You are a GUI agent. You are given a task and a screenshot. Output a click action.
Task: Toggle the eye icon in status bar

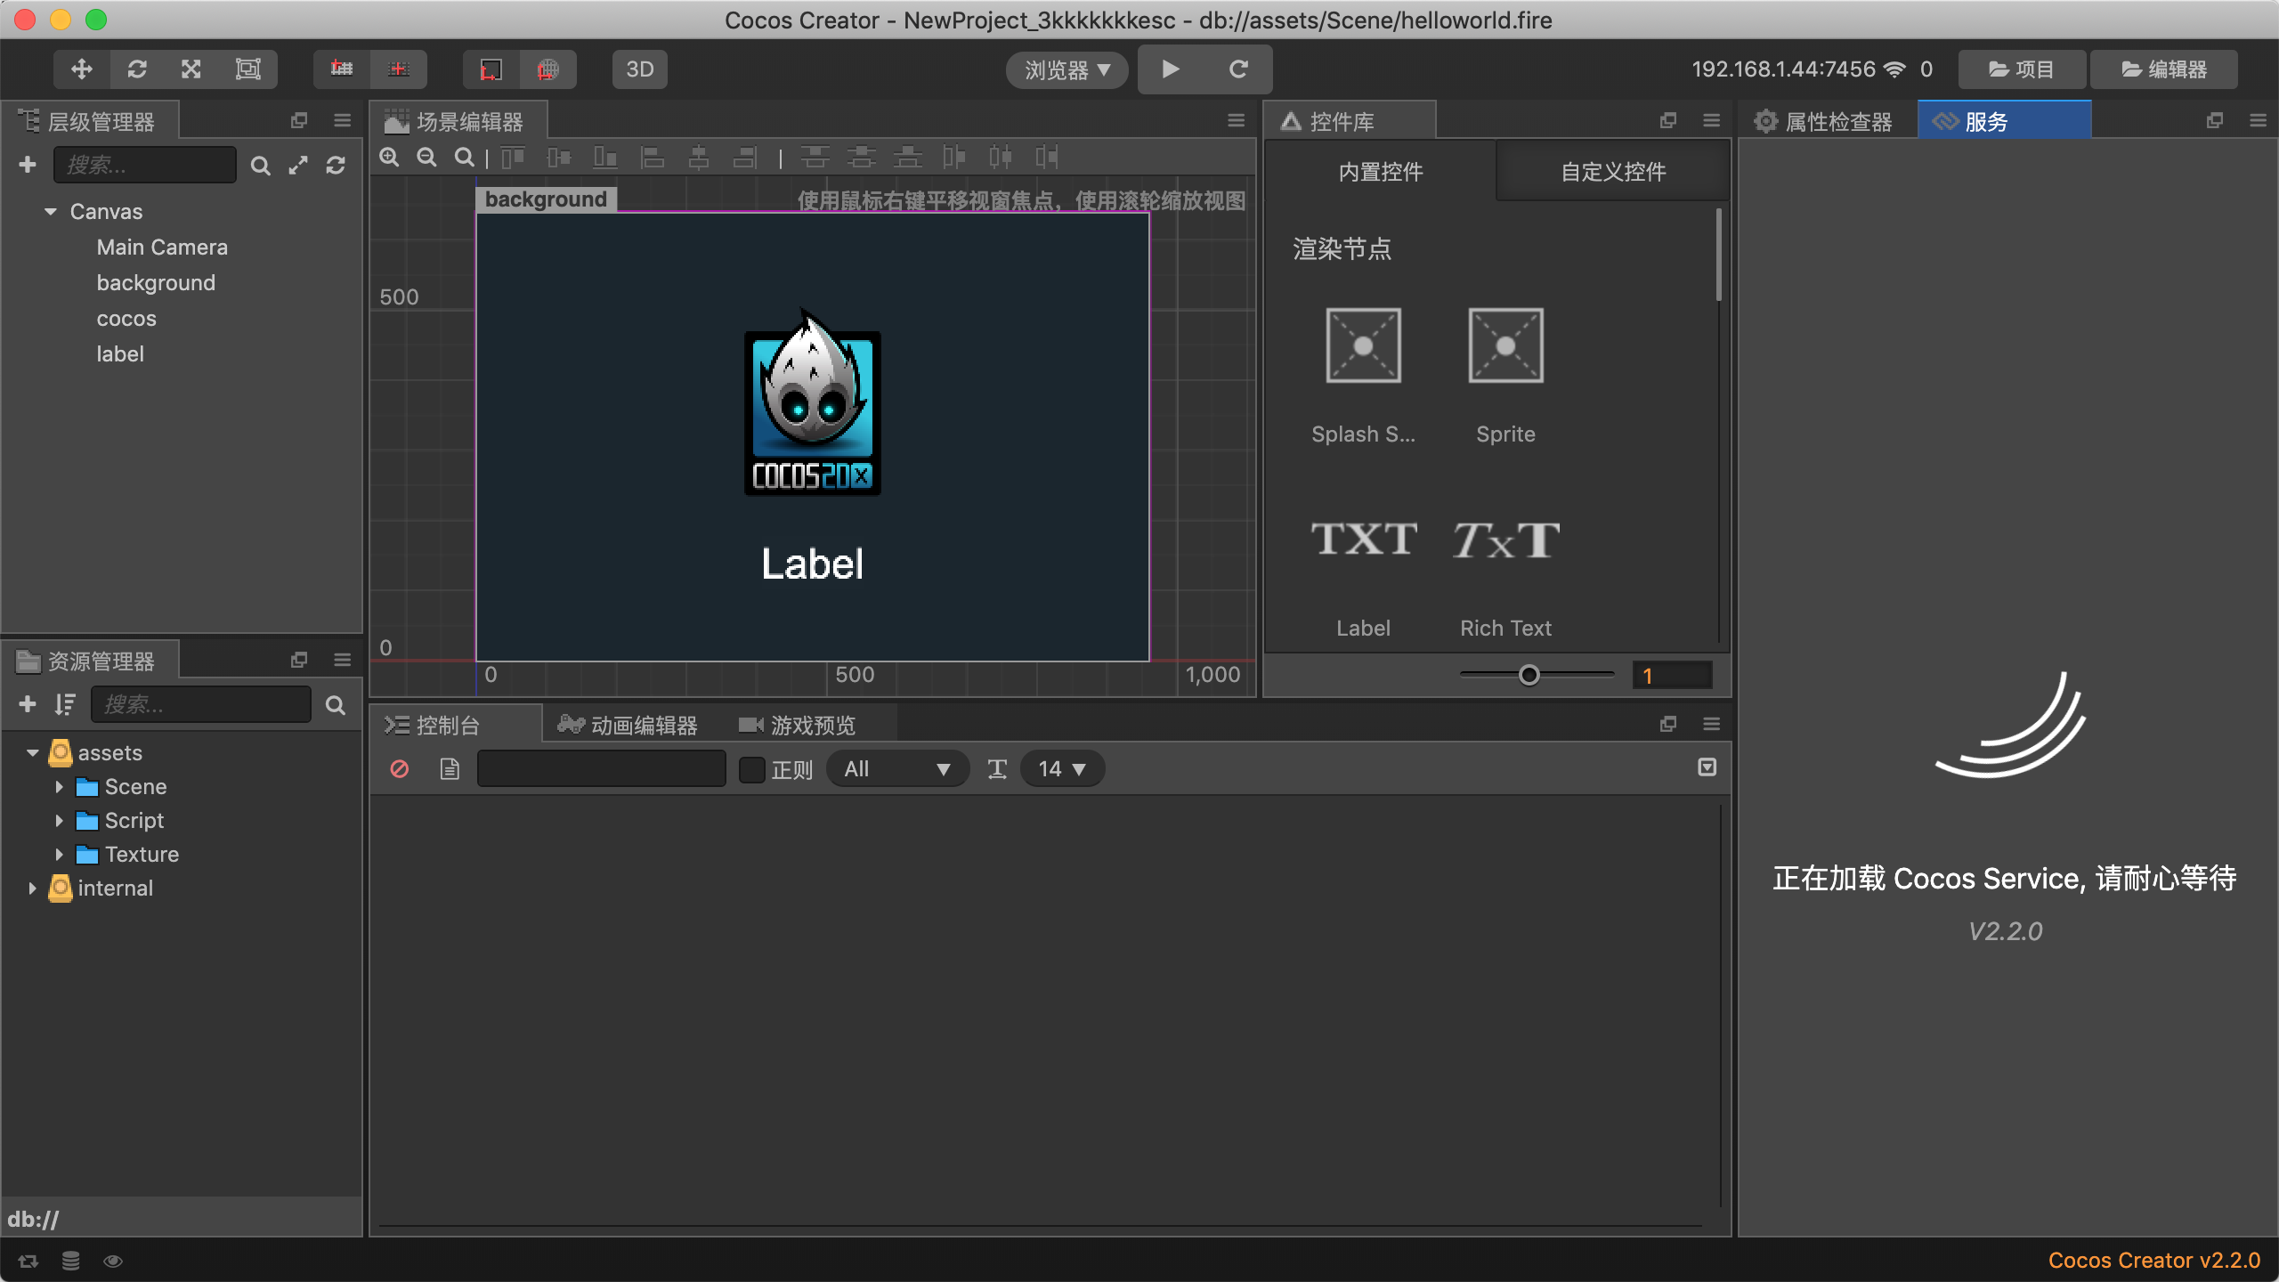click(113, 1261)
